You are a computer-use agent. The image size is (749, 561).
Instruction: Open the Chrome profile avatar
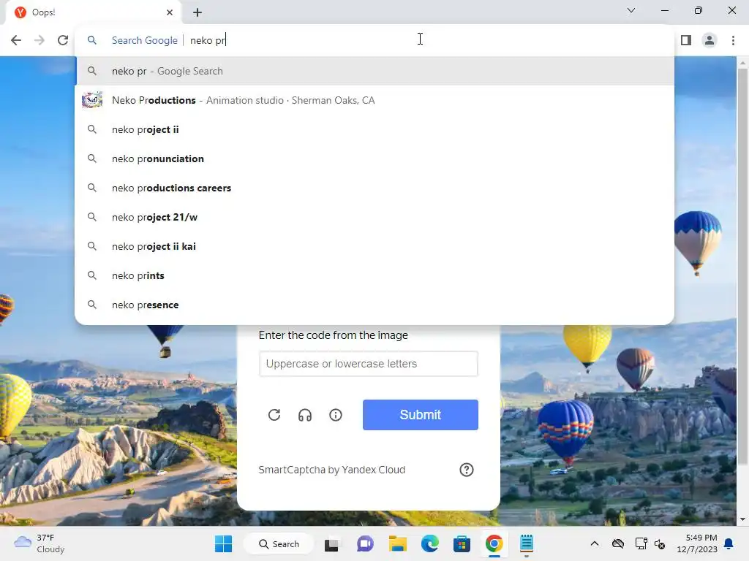pyautogui.click(x=710, y=40)
